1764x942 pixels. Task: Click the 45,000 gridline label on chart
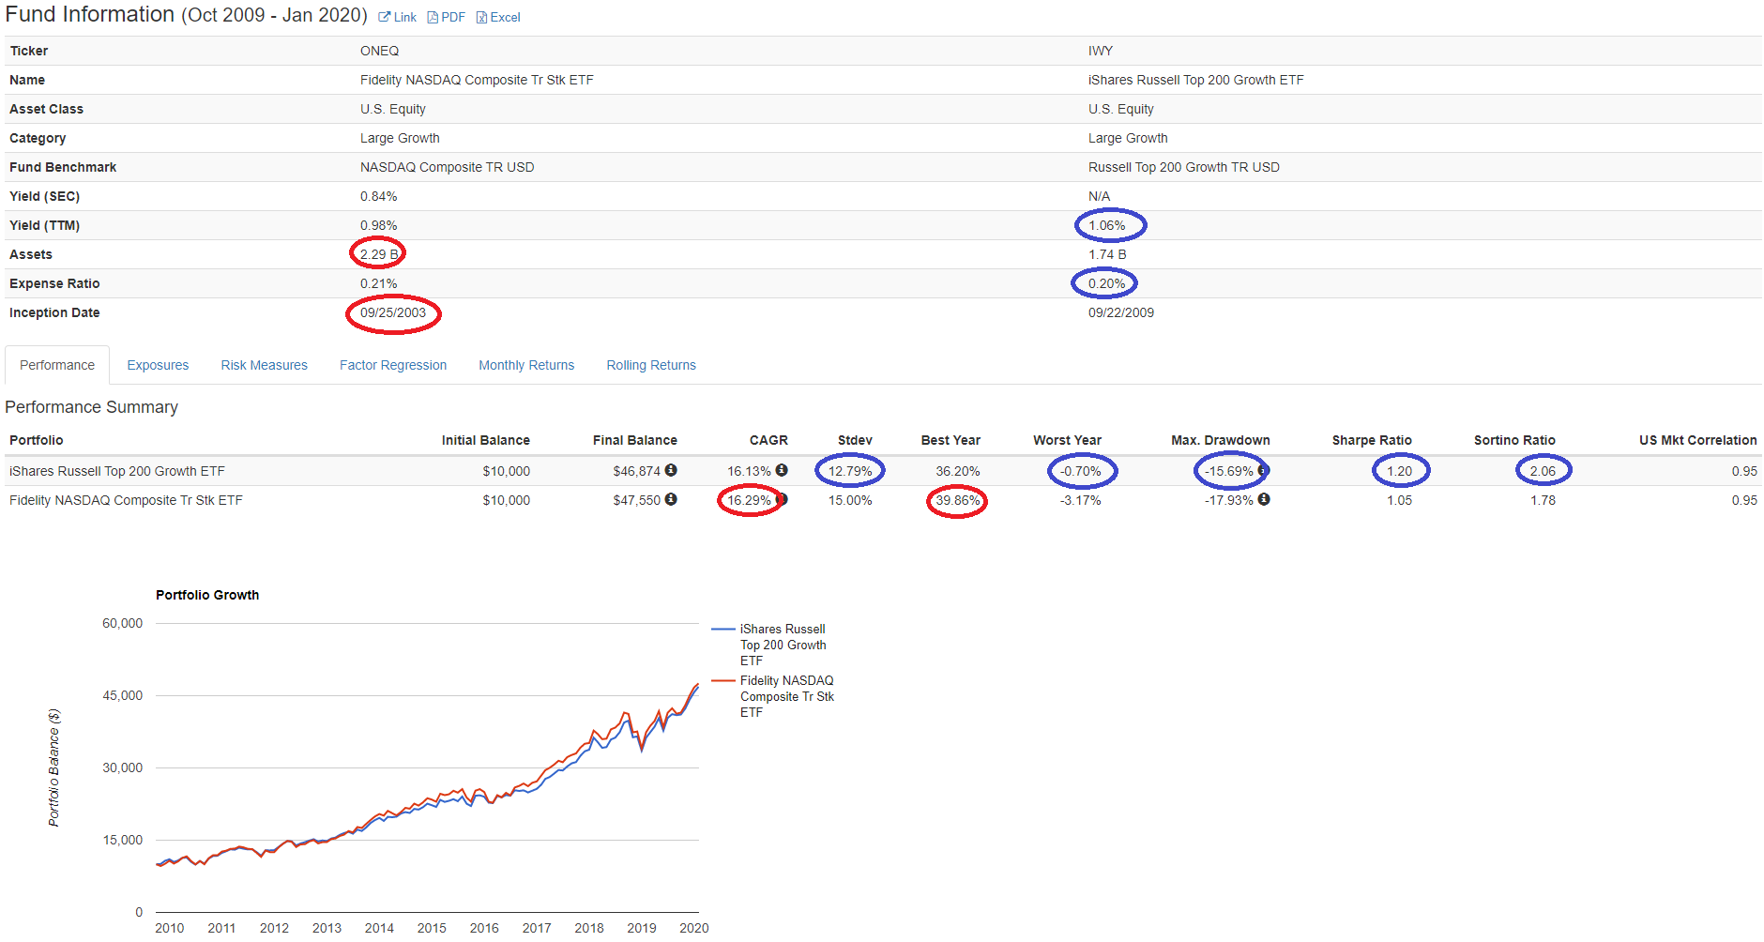tap(123, 695)
